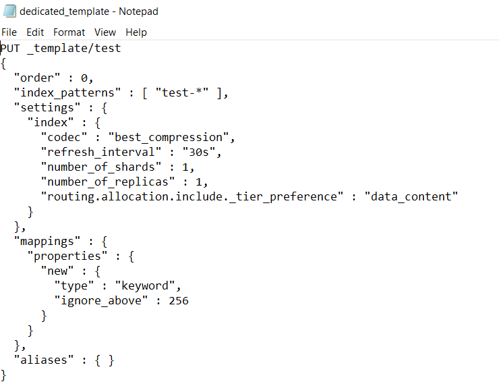
Task: Click the "mappings" key in text
Action: (x=47, y=241)
